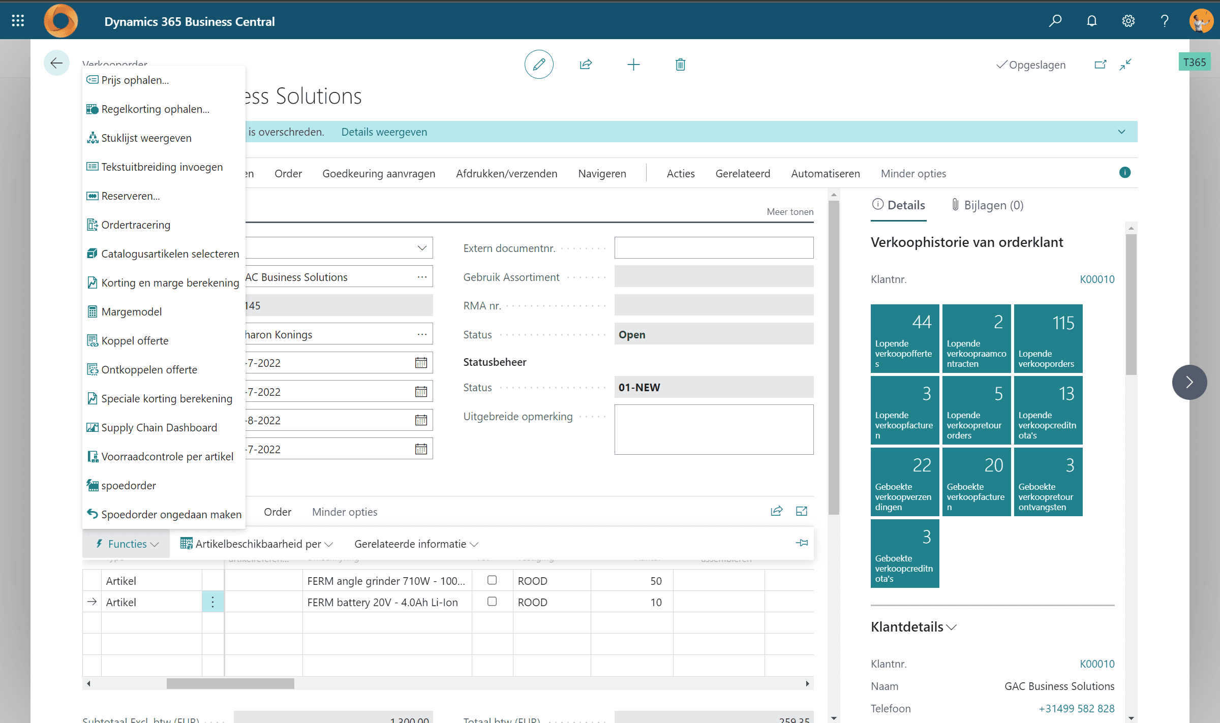The width and height of the screenshot is (1220, 723).
Task: Delete order with trash icon
Action: (680, 65)
